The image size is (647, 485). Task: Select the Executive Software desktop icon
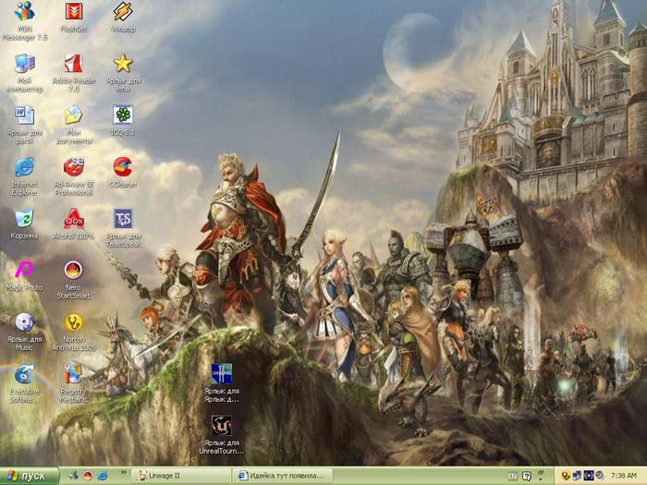coord(24,374)
